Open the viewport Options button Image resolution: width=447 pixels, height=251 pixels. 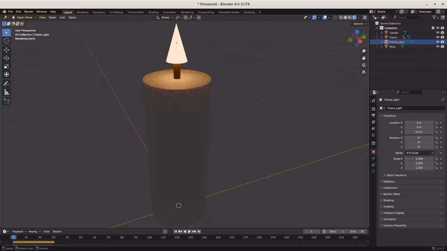[x=359, y=24]
